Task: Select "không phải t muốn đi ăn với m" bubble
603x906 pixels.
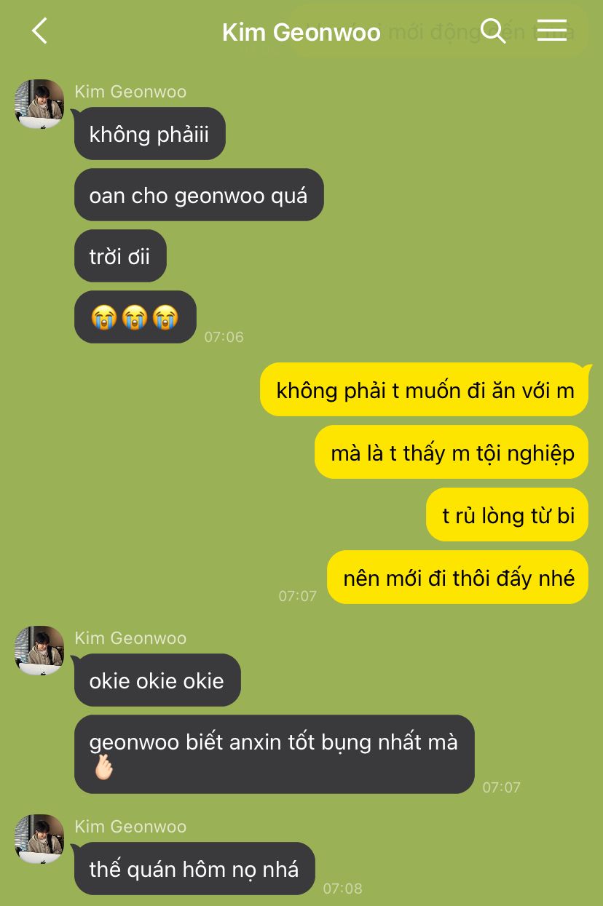Action: click(x=425, y=390)
